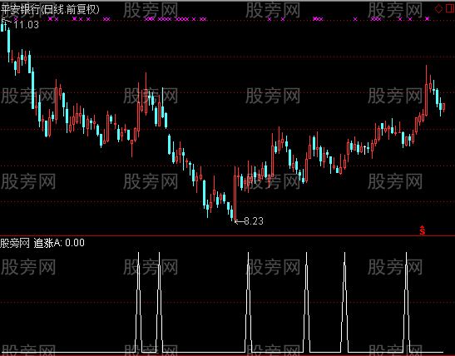Click the last magenta cross marker at top
Screen dimensions: 455x356
(x=428, y=19)
